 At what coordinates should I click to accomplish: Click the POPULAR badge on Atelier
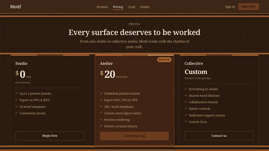click(164, 60)
